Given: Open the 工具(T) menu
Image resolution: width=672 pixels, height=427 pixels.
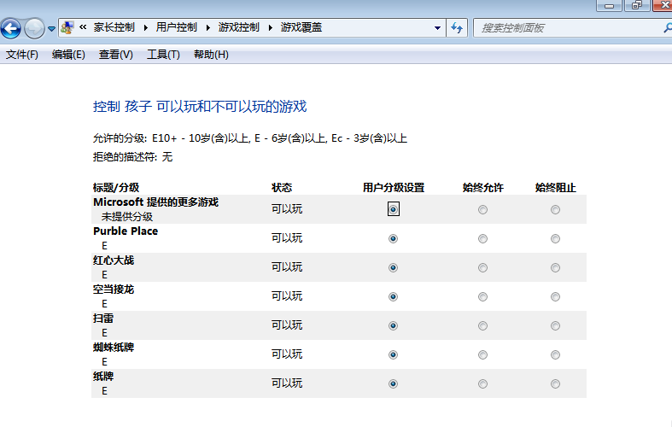Looking at the screenshot, I should pyautogui.click(x=163, y=55).
